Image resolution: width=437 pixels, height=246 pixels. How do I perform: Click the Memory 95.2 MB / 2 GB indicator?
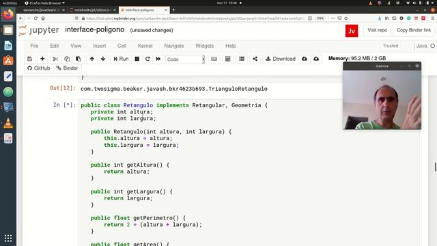coord(357,58)
